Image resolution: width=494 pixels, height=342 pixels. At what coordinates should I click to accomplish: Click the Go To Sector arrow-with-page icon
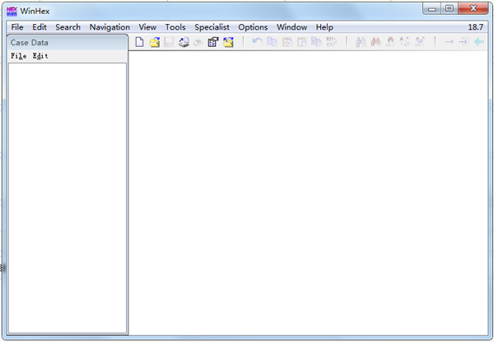click(x=464, y=41)
